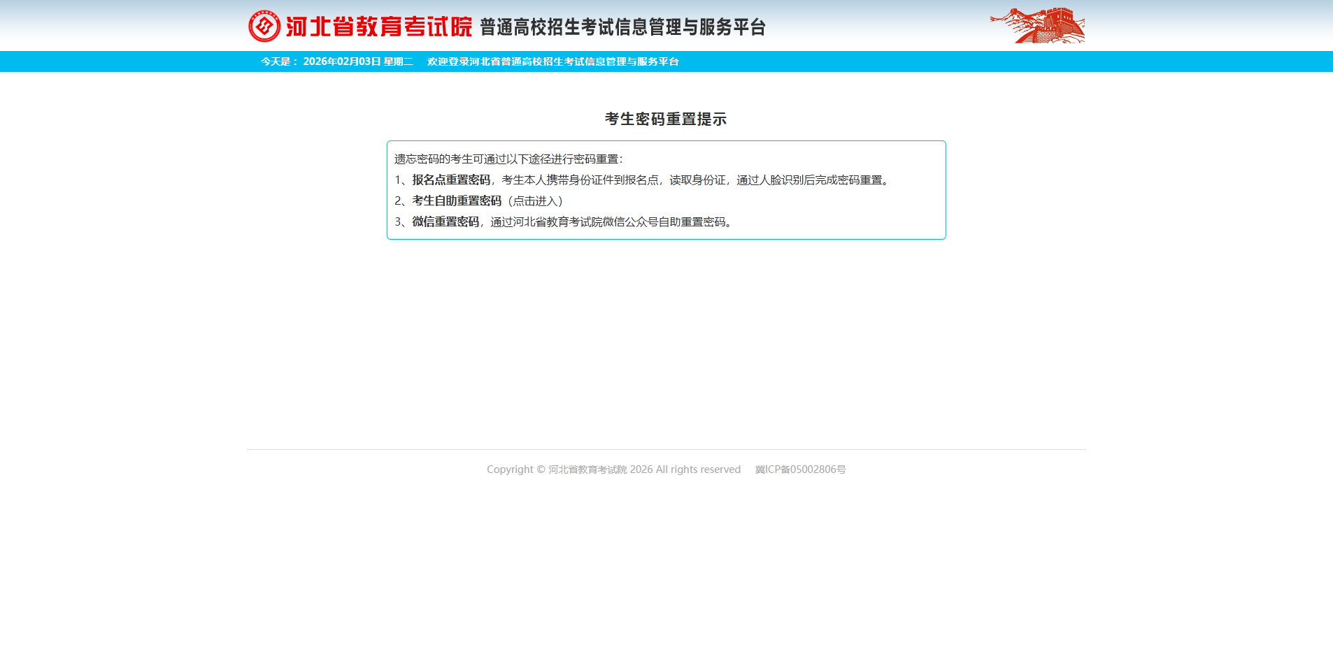Open the 冀ICP备05002806号 registration link
Image resolution: width=1333 pixels, height=663 pixels.
800,469
